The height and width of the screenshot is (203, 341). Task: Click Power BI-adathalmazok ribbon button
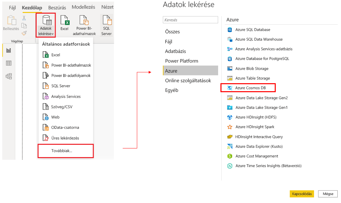pos(84,25)
